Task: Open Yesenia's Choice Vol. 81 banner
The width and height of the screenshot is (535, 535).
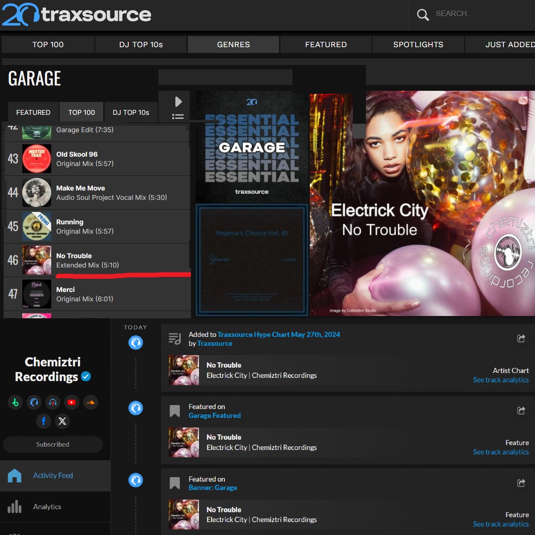Action: [252, 260]
